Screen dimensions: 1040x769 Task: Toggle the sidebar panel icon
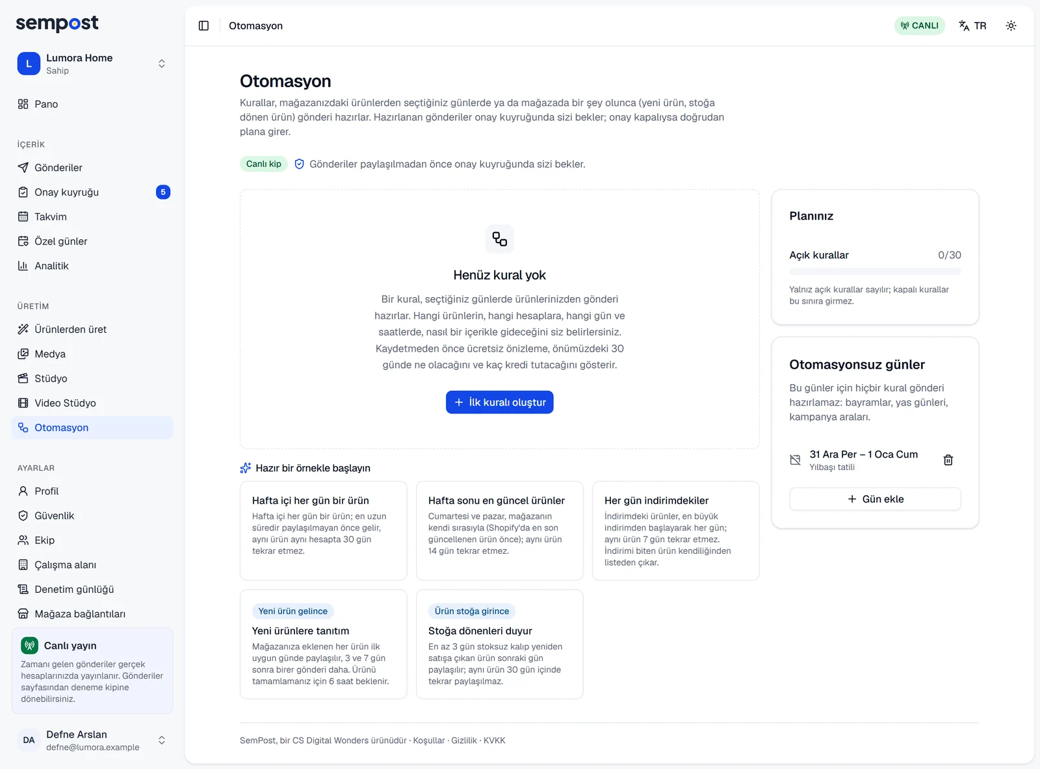coord(203,25)
